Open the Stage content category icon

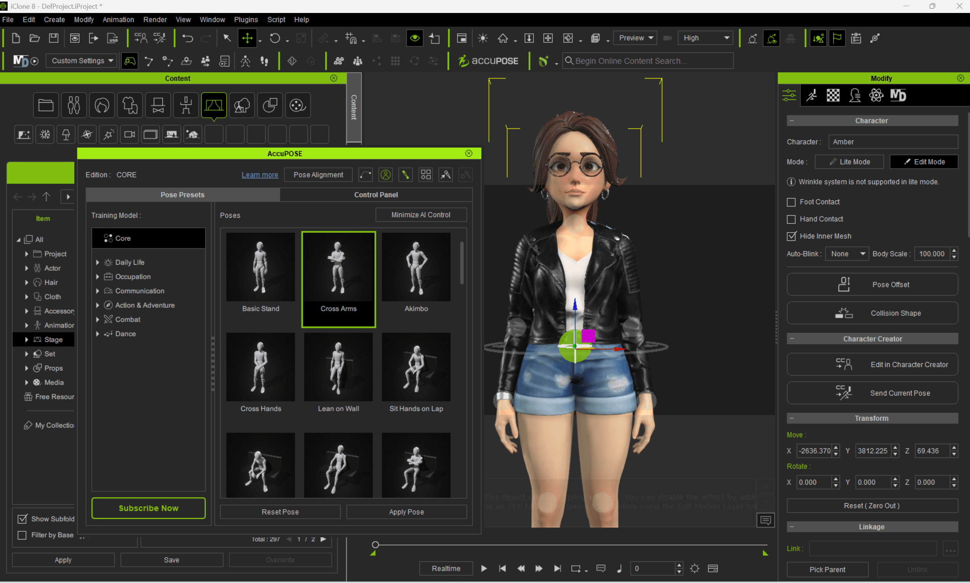click(x=214, y=105)
